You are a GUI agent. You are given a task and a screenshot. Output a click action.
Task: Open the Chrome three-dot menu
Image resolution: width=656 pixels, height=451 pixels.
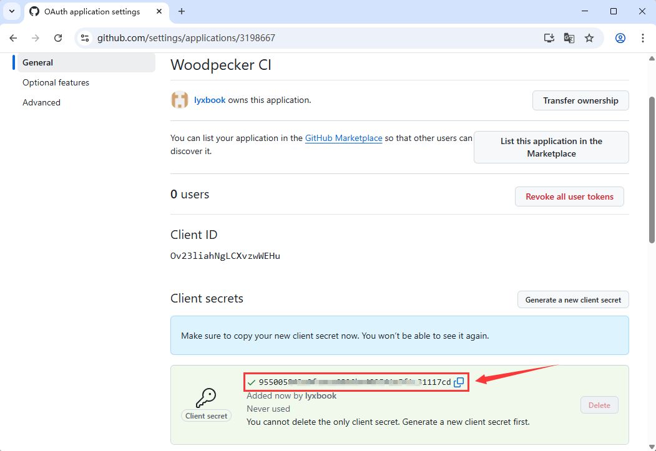[643, 38]
